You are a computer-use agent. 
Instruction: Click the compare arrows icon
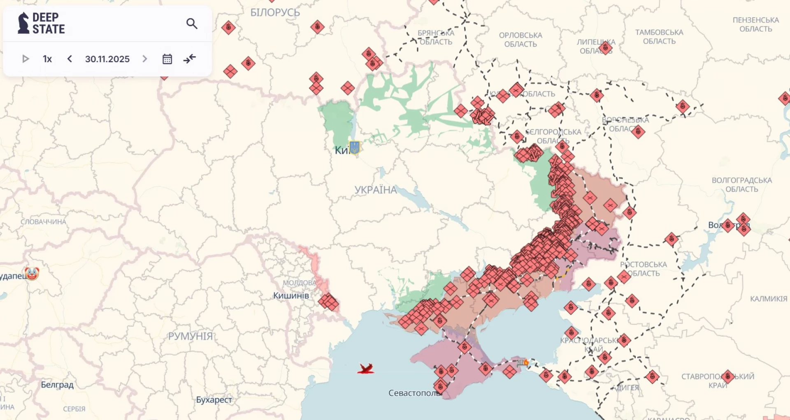point(190,59)
